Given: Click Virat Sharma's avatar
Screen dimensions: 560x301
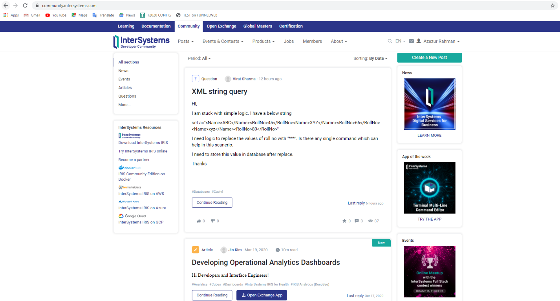Looking at the screenshot, I should 228,79.
